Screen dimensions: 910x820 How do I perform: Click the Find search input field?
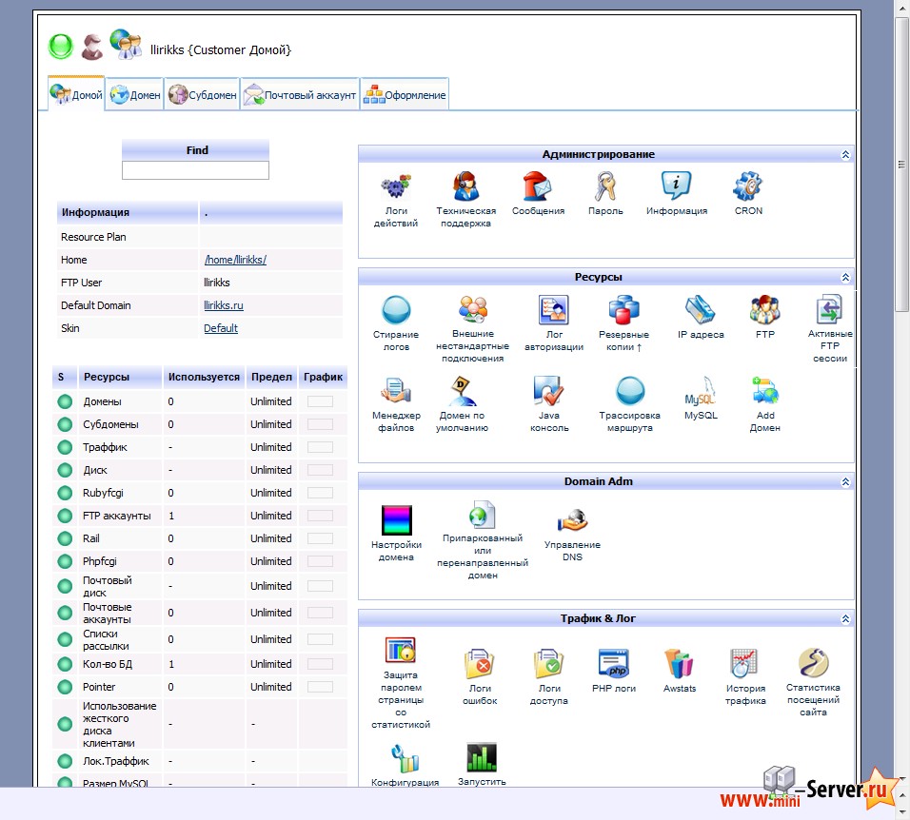pyautogui.click(x=195, y=170)
